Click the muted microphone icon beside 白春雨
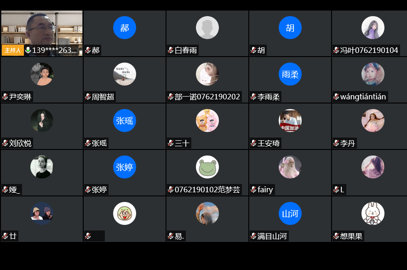407x270 pixels. [x=171, y=50]
